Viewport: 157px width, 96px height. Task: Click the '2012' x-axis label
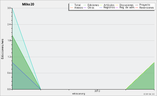click(x=97, y=91)
